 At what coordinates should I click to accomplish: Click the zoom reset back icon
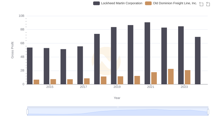point(208,4)
